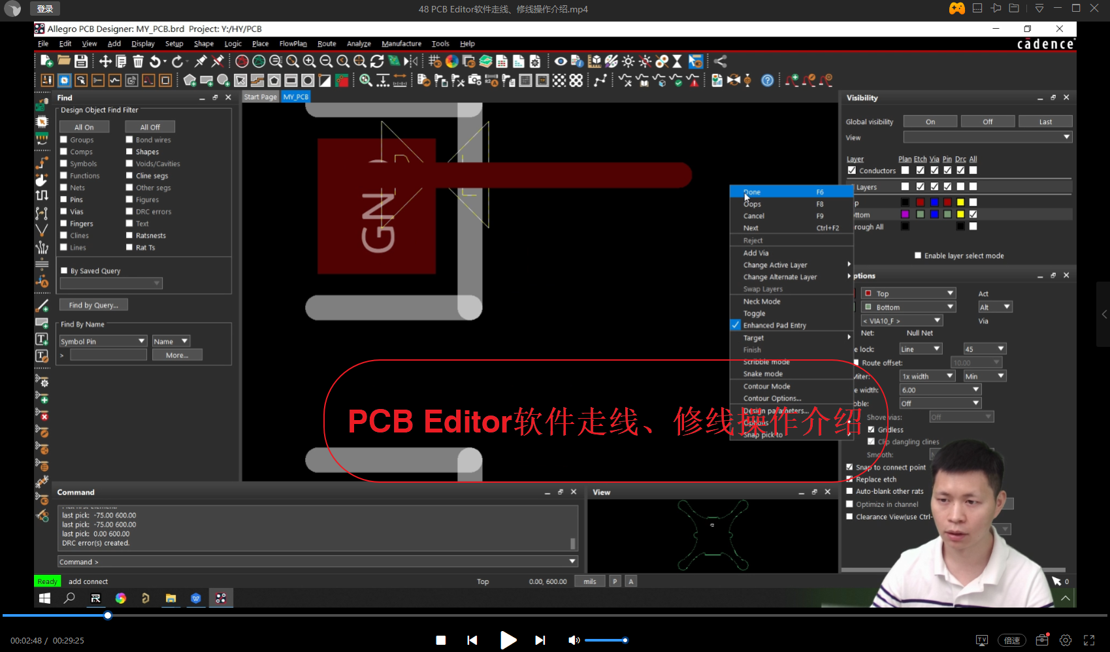The width and height of the screenshot is (1110, 652).
Task: Open the VIA10_F via dropdown
Action: [902, 321]
